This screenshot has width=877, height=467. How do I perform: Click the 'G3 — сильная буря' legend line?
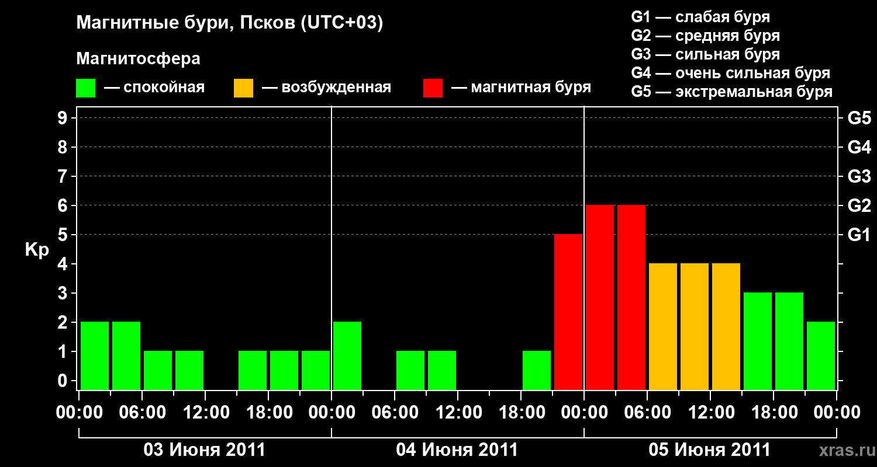coord(706,54)
